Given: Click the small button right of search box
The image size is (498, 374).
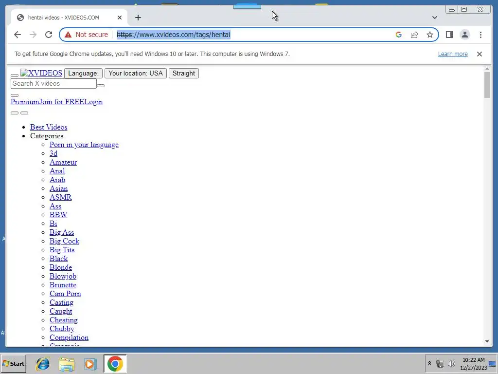Looking at the screenshot, I should 101,86.
